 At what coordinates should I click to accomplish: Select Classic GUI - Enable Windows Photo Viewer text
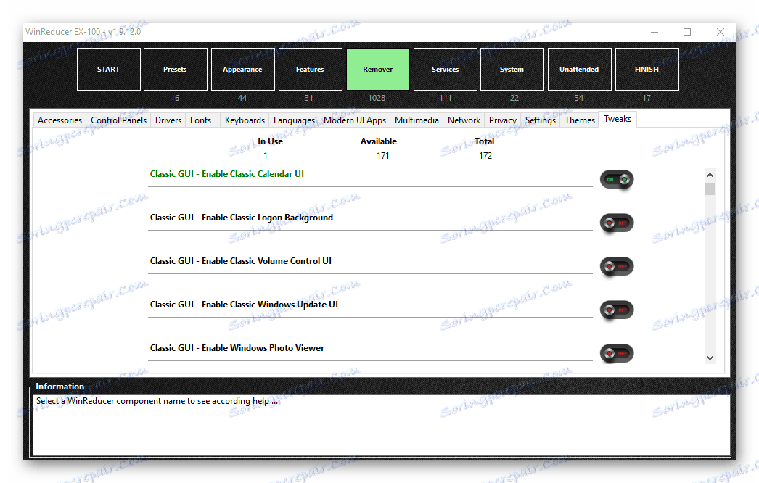pyautogui.click(x=237, y=348)
